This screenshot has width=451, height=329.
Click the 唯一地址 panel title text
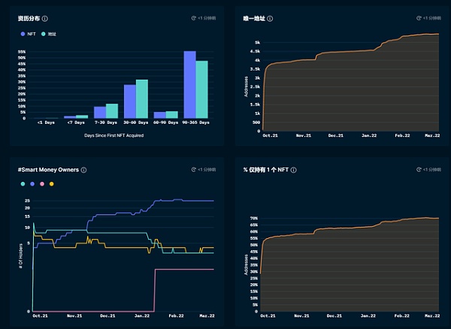click(x=254, y=18)
